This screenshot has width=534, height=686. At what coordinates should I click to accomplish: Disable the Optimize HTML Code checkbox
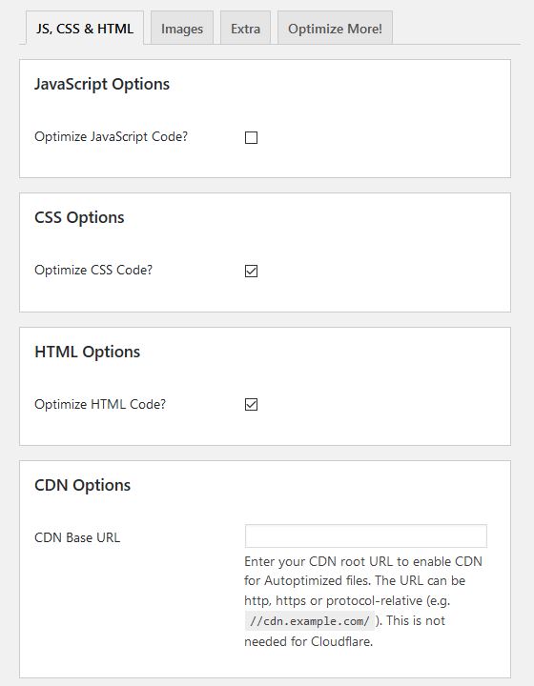pos(251,405)
